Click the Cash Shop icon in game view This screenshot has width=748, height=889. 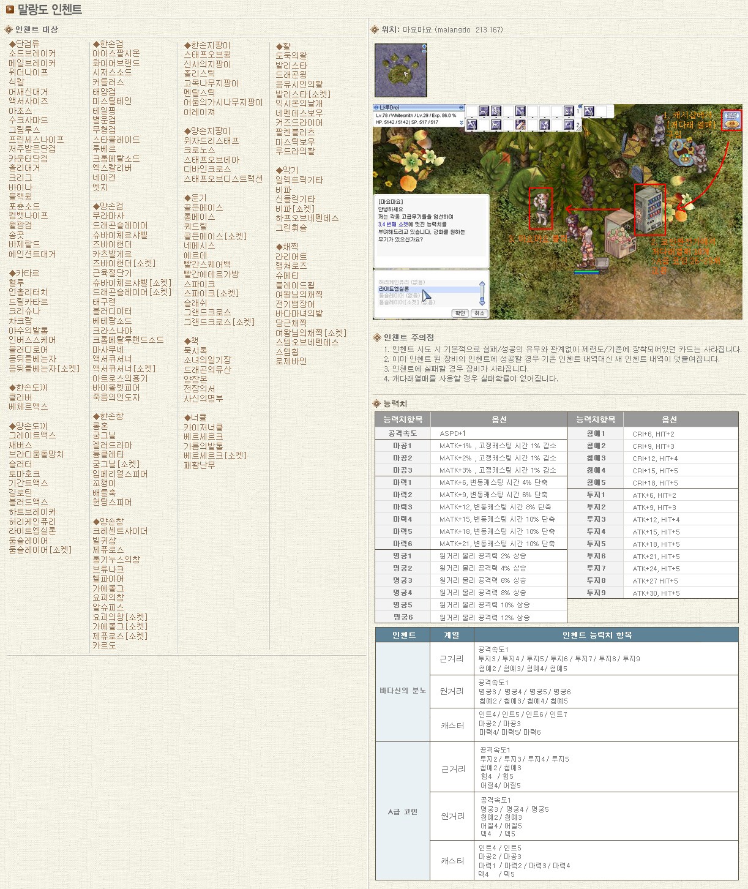[731, 120]
